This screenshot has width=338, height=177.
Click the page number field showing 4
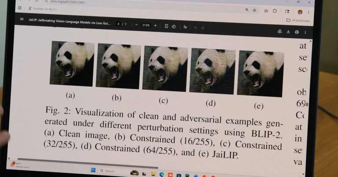point(118,24)
